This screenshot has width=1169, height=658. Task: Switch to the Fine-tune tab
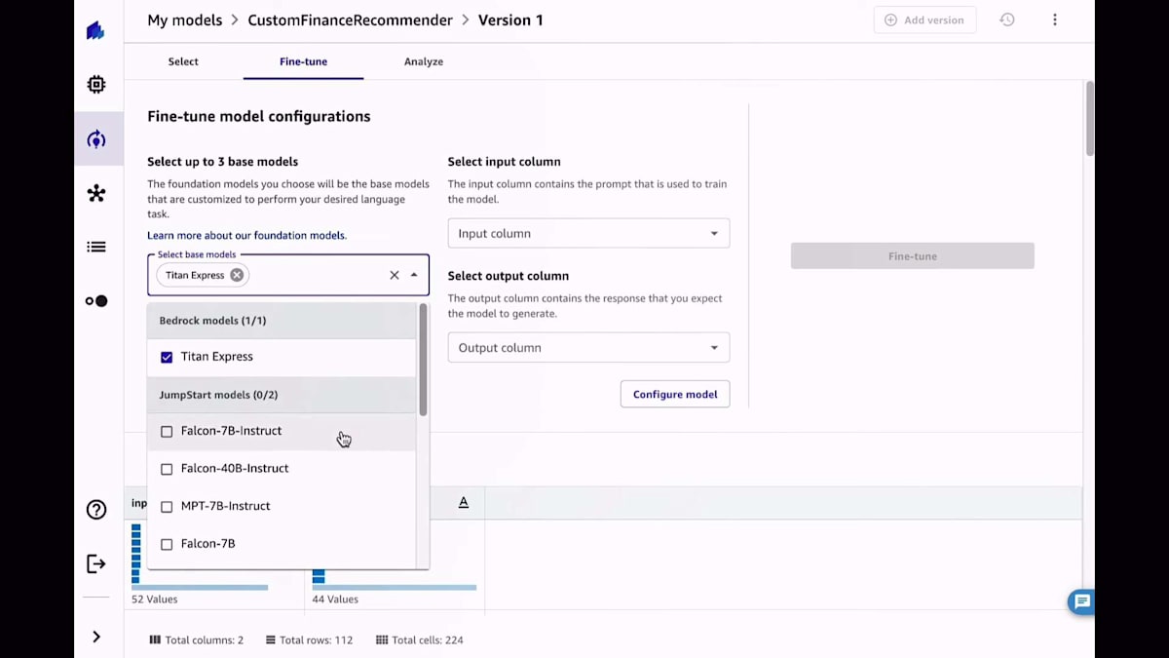(303, 61)
